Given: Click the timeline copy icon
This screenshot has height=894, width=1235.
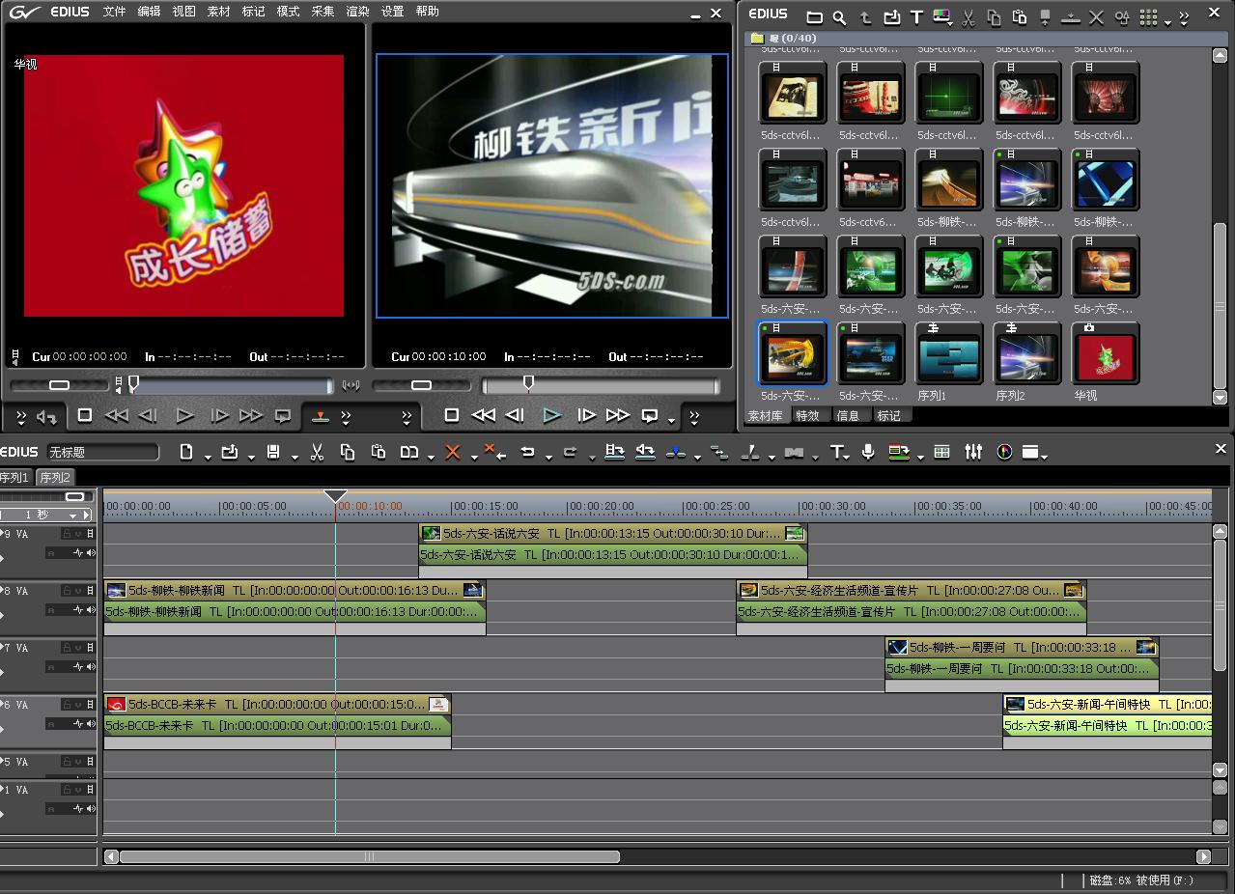Looking at the screenshot, I should coord(348,452).
